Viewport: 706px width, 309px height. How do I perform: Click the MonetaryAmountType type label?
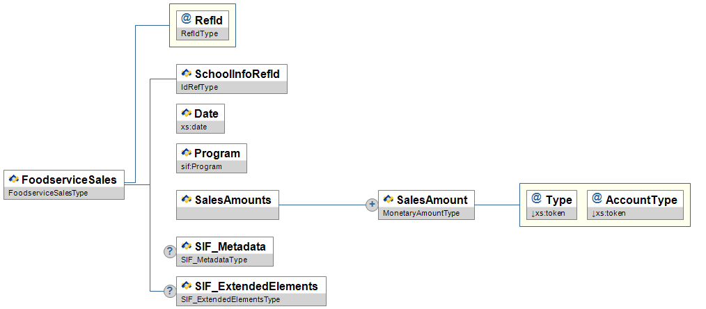click(x=421, y=213)
